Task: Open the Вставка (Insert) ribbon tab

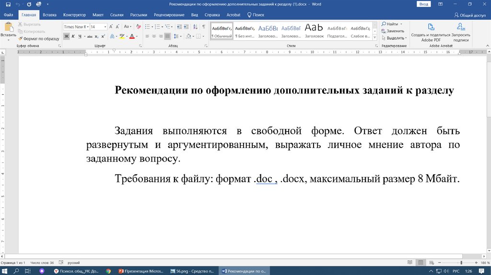Action: (49, 15)
